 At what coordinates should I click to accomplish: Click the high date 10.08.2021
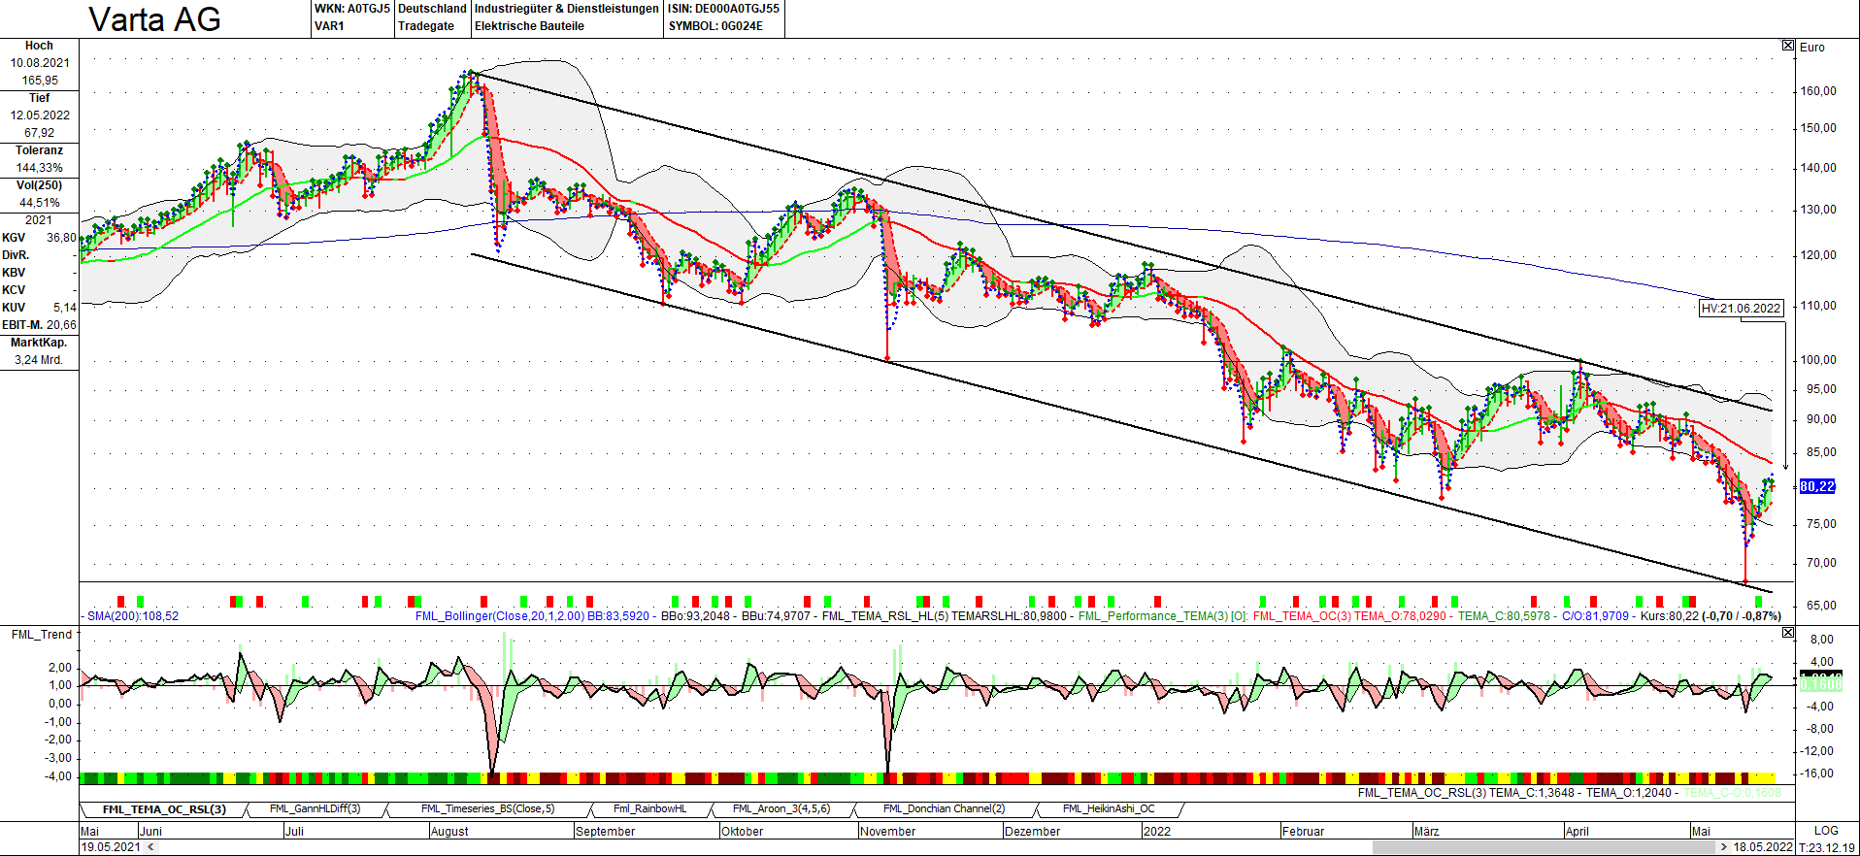40,63
